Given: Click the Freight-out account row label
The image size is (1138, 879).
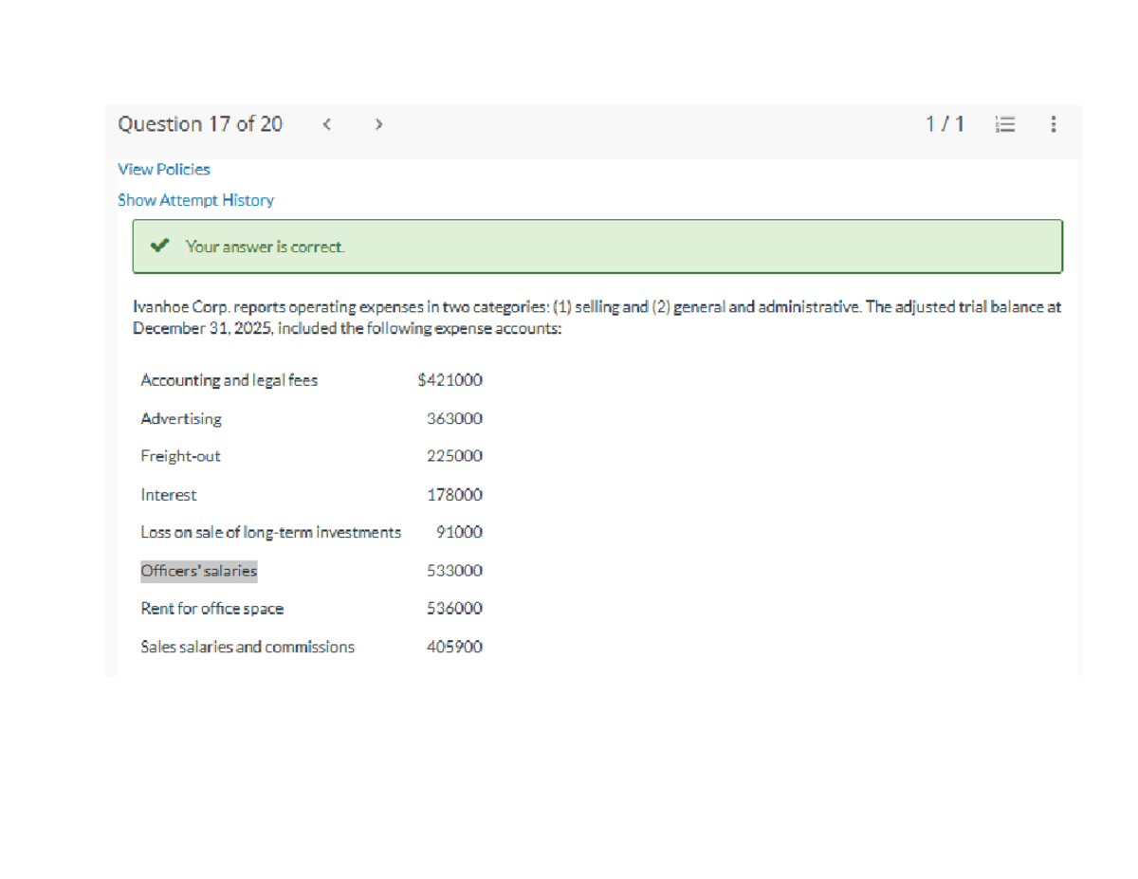Looking at the screenshot, I should click(x=180, y=456).
